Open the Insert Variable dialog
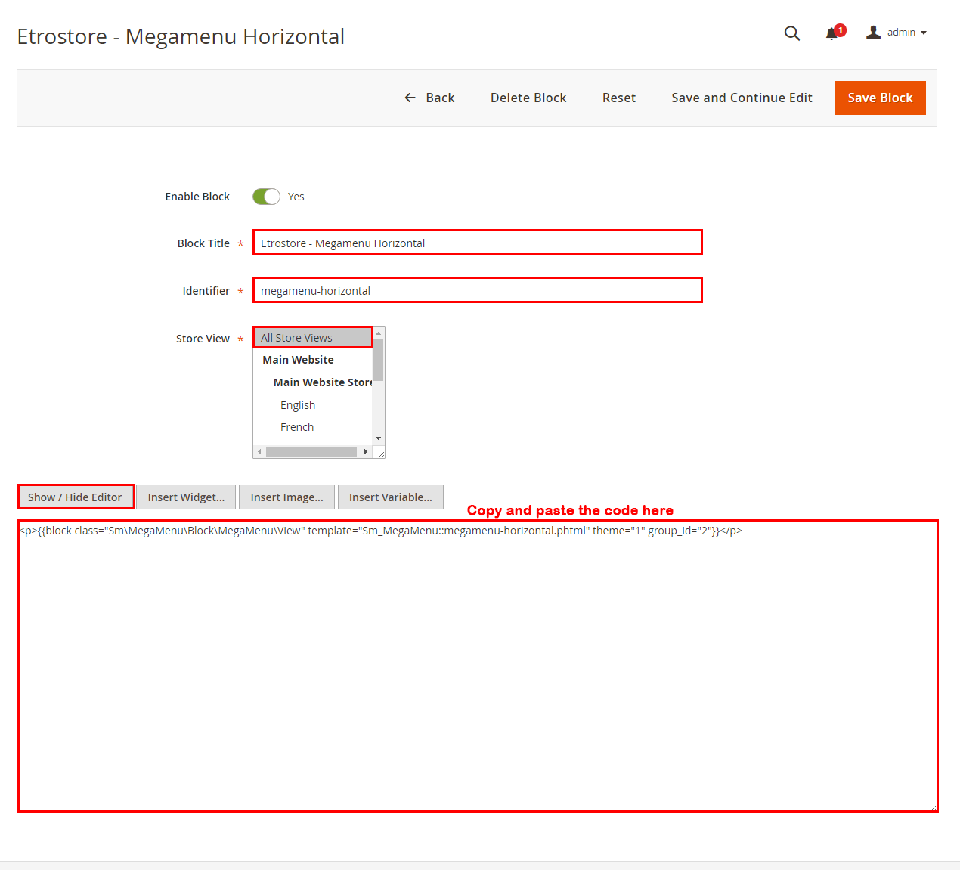 [390, 497]
